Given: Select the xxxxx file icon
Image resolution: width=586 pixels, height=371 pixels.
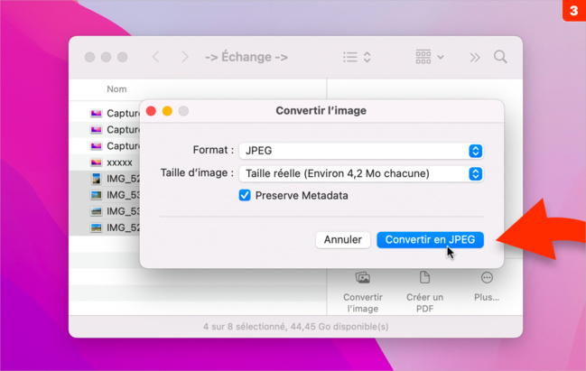Looking at the screenshot, I should [96, 162].
